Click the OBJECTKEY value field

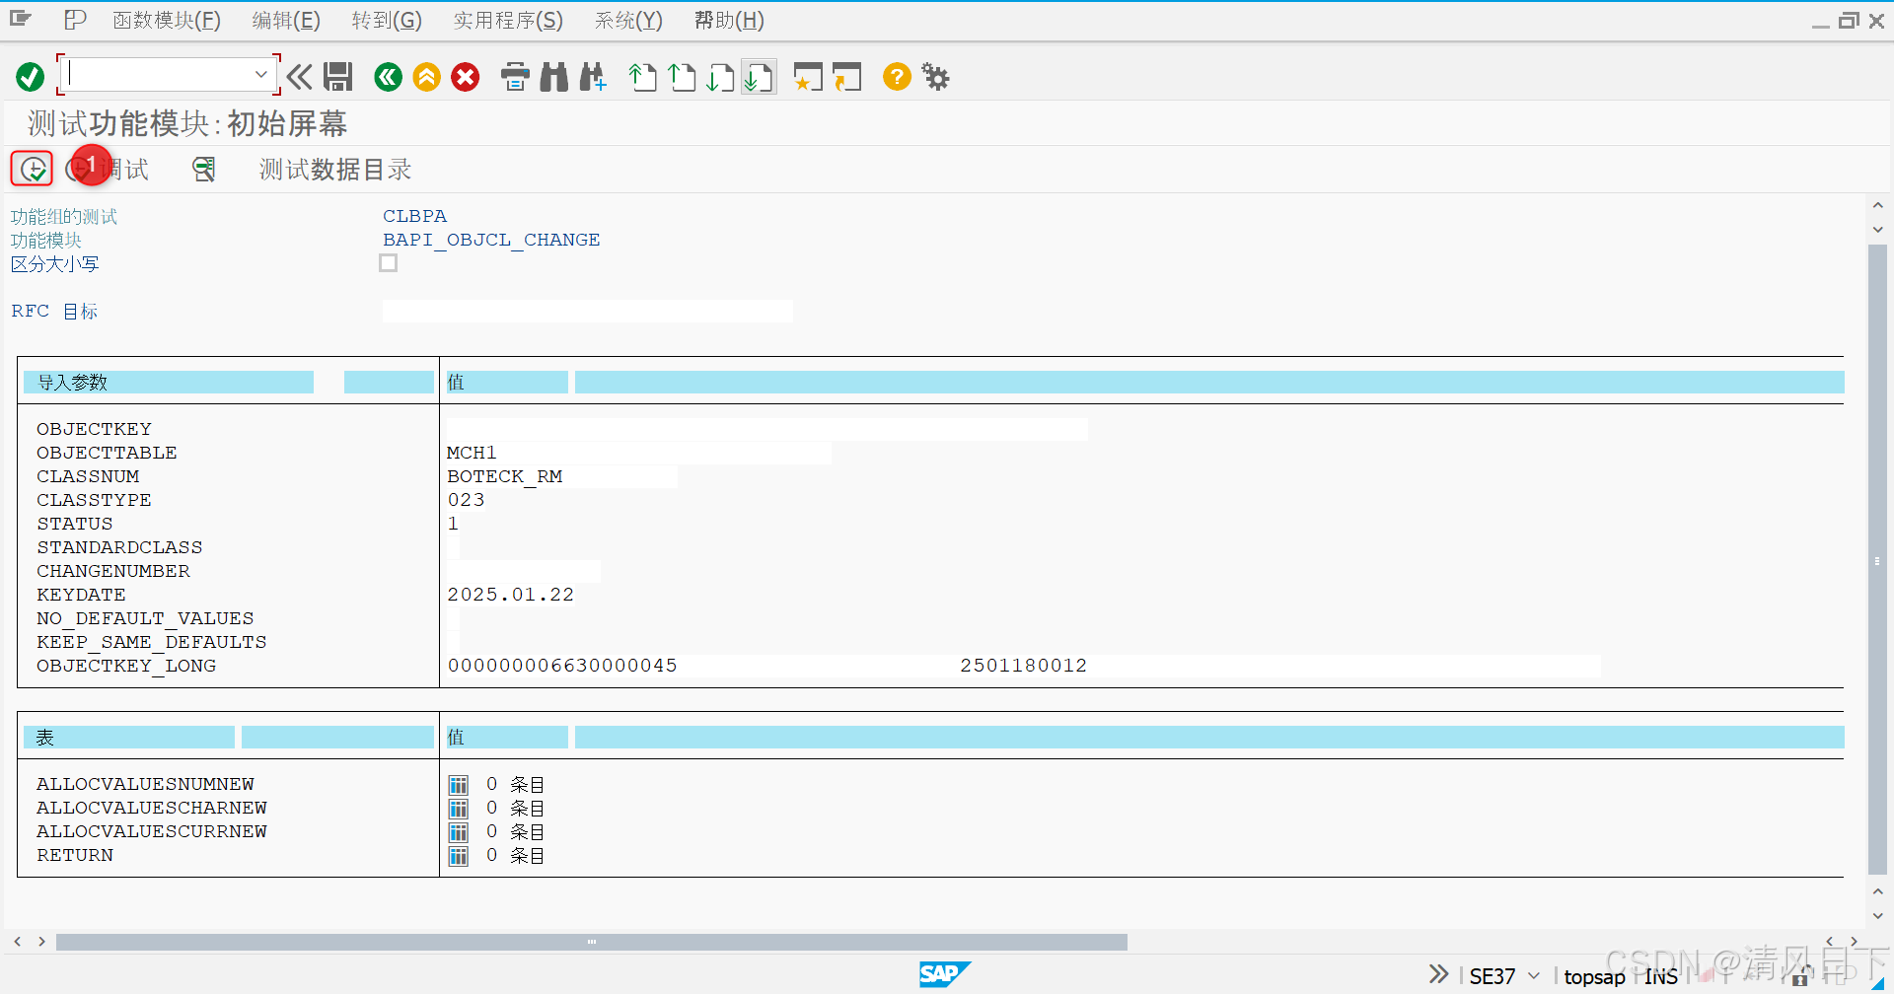[x=767, y=430]
